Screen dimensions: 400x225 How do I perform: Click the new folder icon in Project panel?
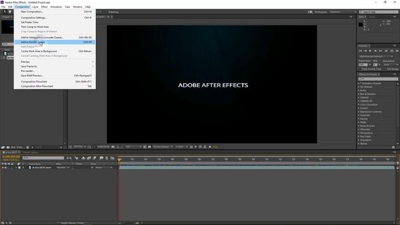(8, 147)
